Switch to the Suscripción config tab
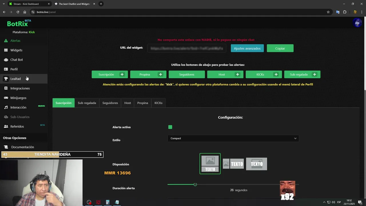This screenshot has height=206, width=366. coord(63,103)
